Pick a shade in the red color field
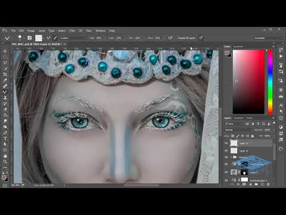 248,82
